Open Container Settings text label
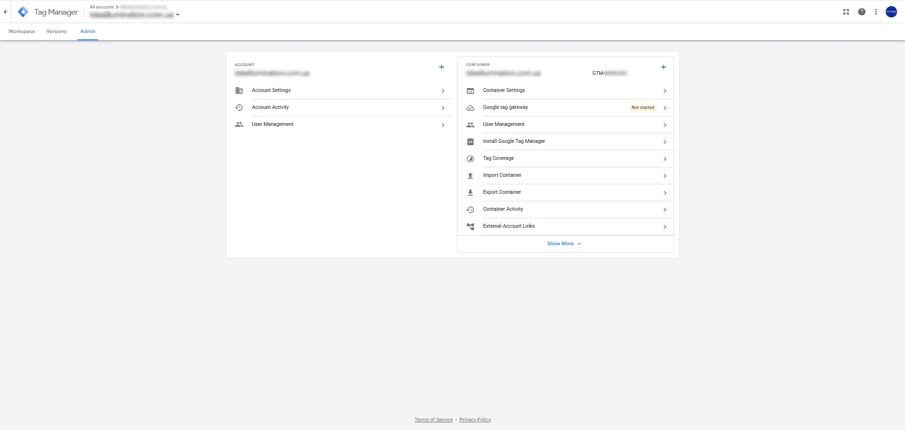The image size is (905, 430). click(504, 90)
